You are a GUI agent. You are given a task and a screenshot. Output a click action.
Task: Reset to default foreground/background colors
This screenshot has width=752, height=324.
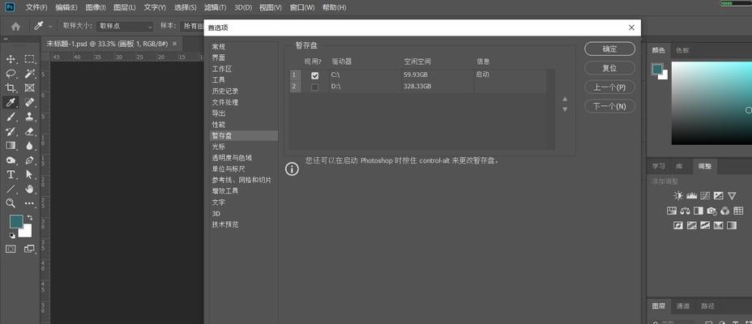pos(12,236)
